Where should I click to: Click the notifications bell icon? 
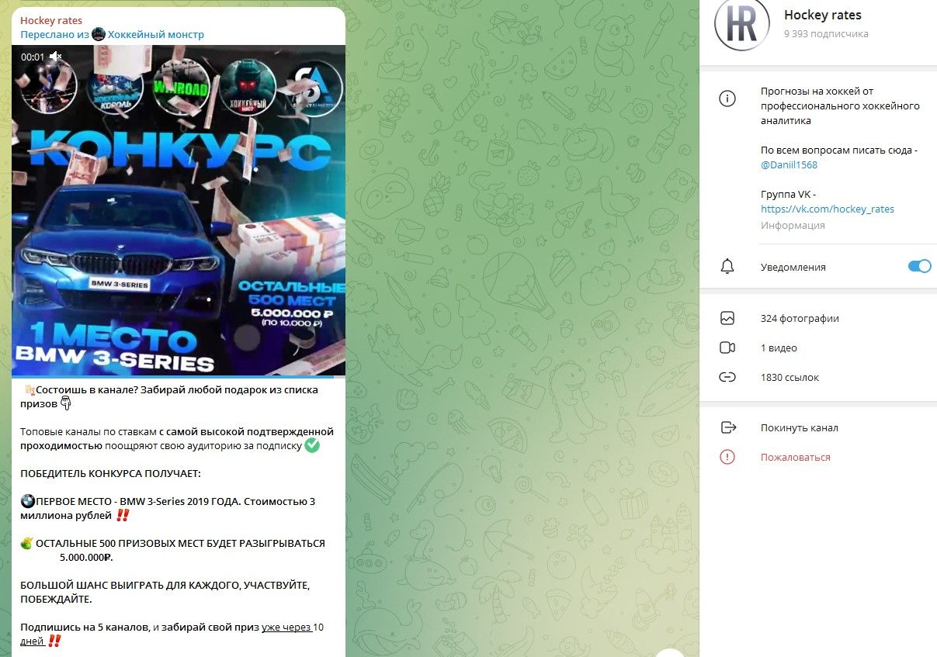pos(727,267)
